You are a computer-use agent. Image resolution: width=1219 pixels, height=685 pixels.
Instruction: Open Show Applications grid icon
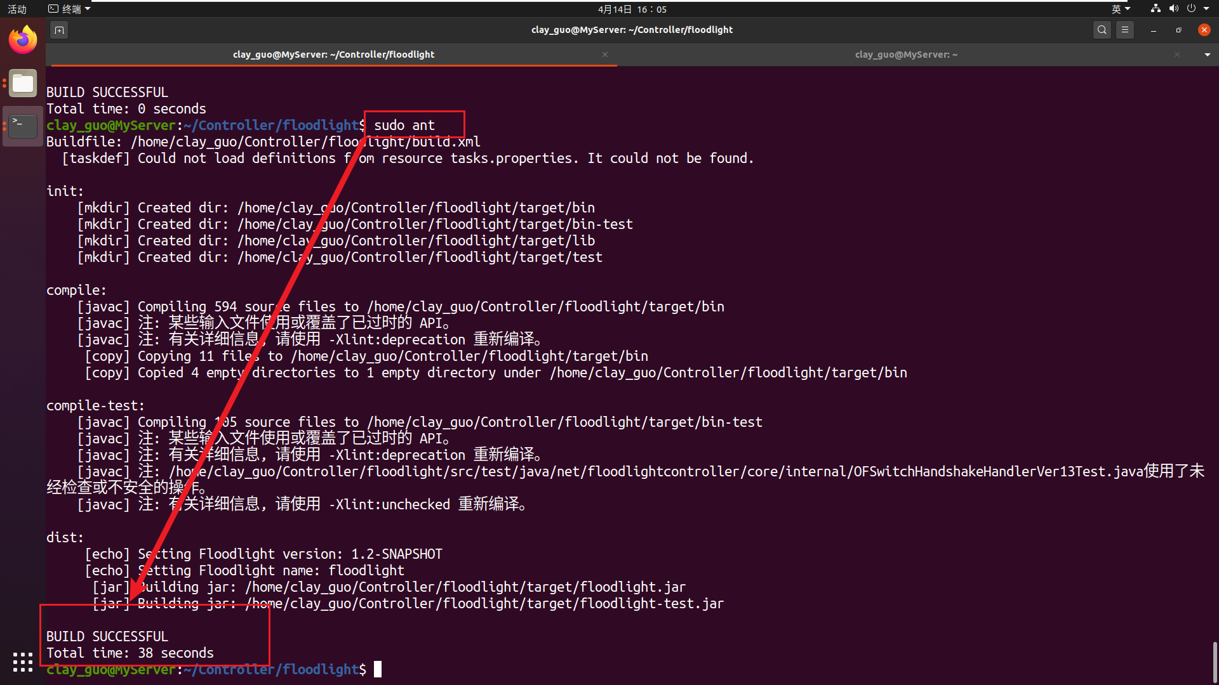(x=22, y=662)
